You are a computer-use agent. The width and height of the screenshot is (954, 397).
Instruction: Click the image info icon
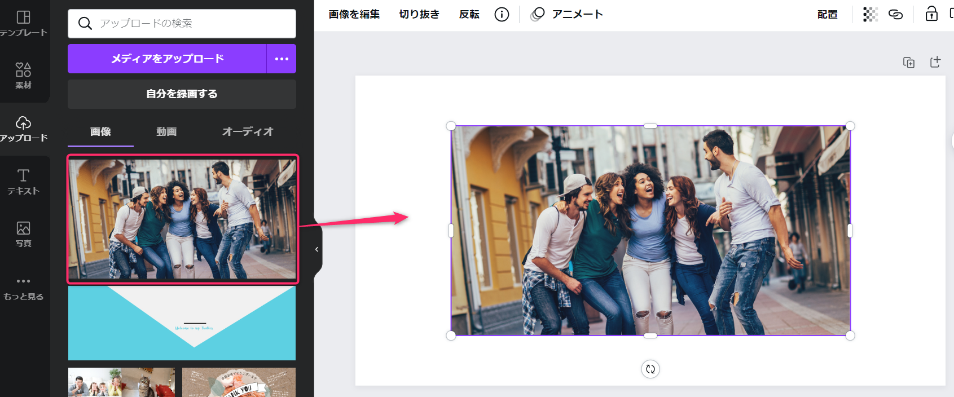pos(502,15)
